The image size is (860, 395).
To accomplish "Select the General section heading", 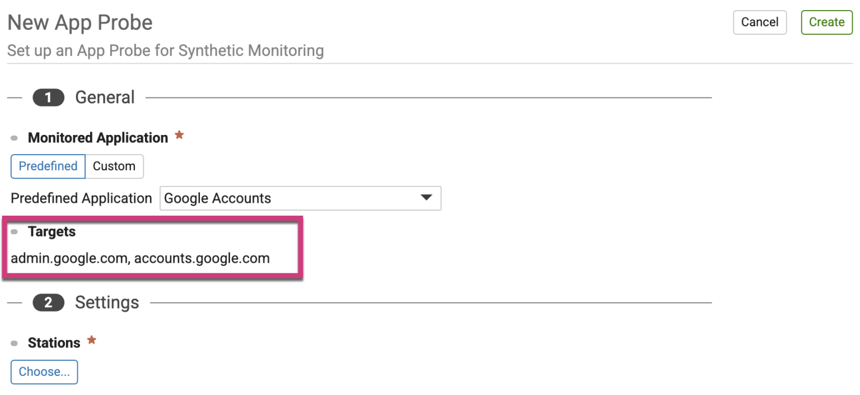I will pyautogui.click(x=105, y=97).
